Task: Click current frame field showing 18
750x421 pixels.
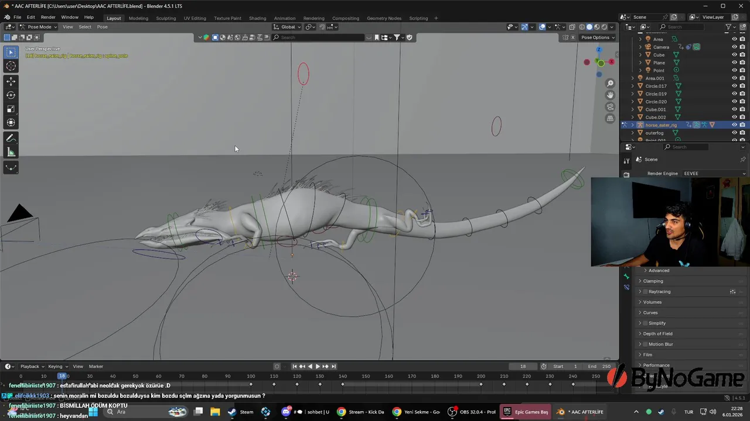Action: (x=523, y=367)
